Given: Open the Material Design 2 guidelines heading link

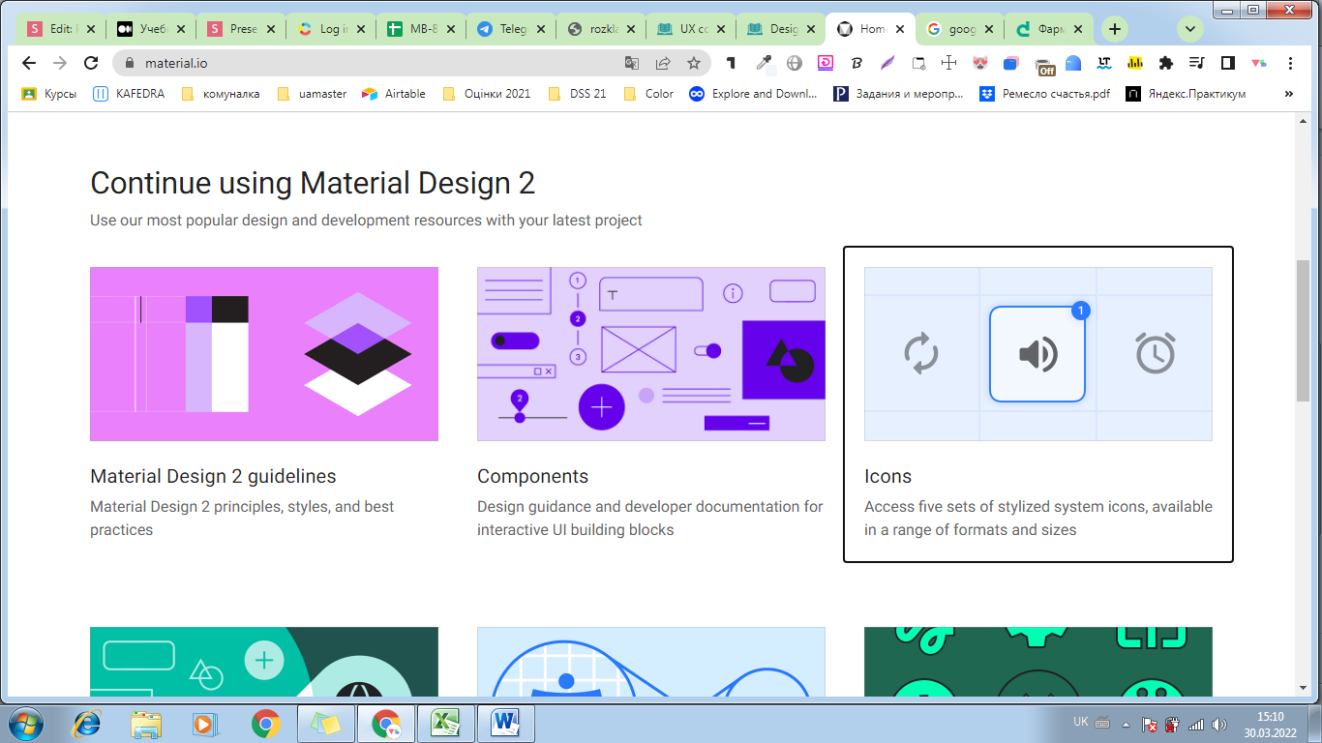Looking at the screenshot, I should pyautogui.click(x=213, y=476).
